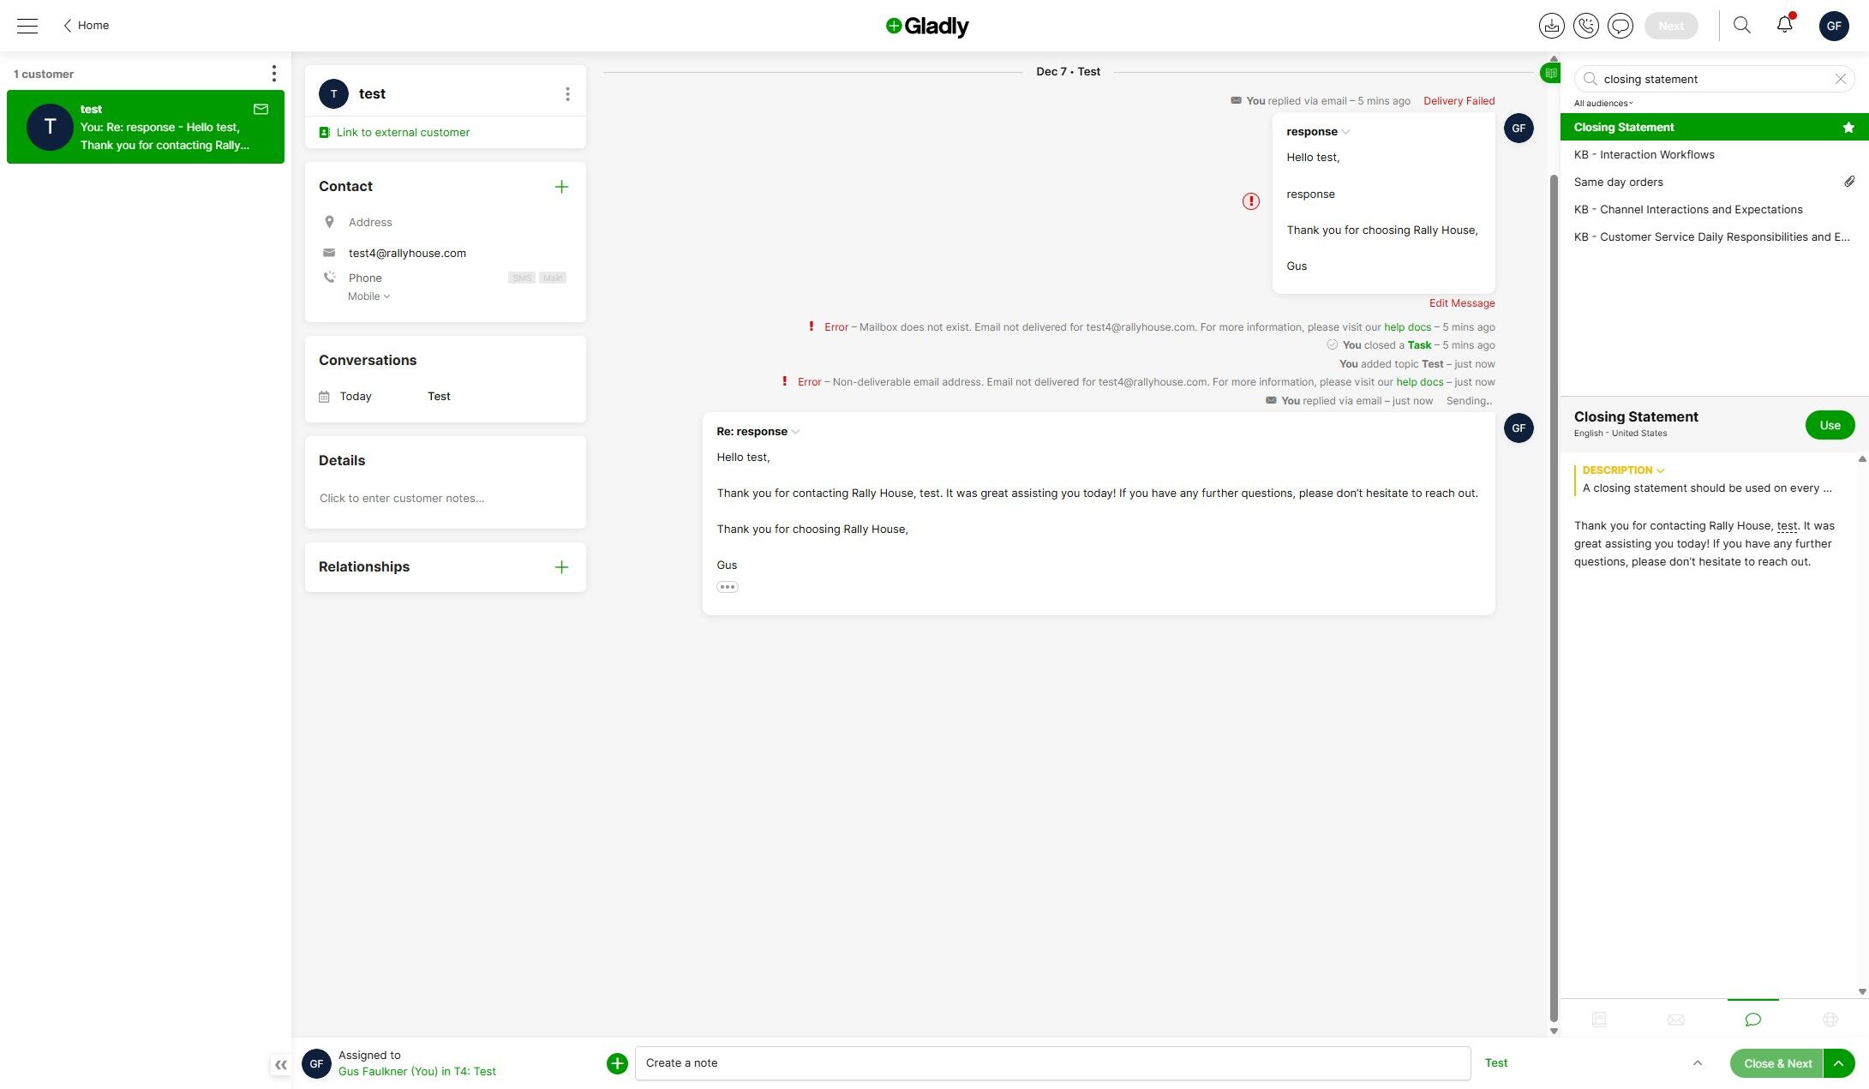Click the conversation timeline scrollbar
Image resolution: width=1869 pixels, height=1089 pixels.
pyautogui.click(x=1554, y=598)
